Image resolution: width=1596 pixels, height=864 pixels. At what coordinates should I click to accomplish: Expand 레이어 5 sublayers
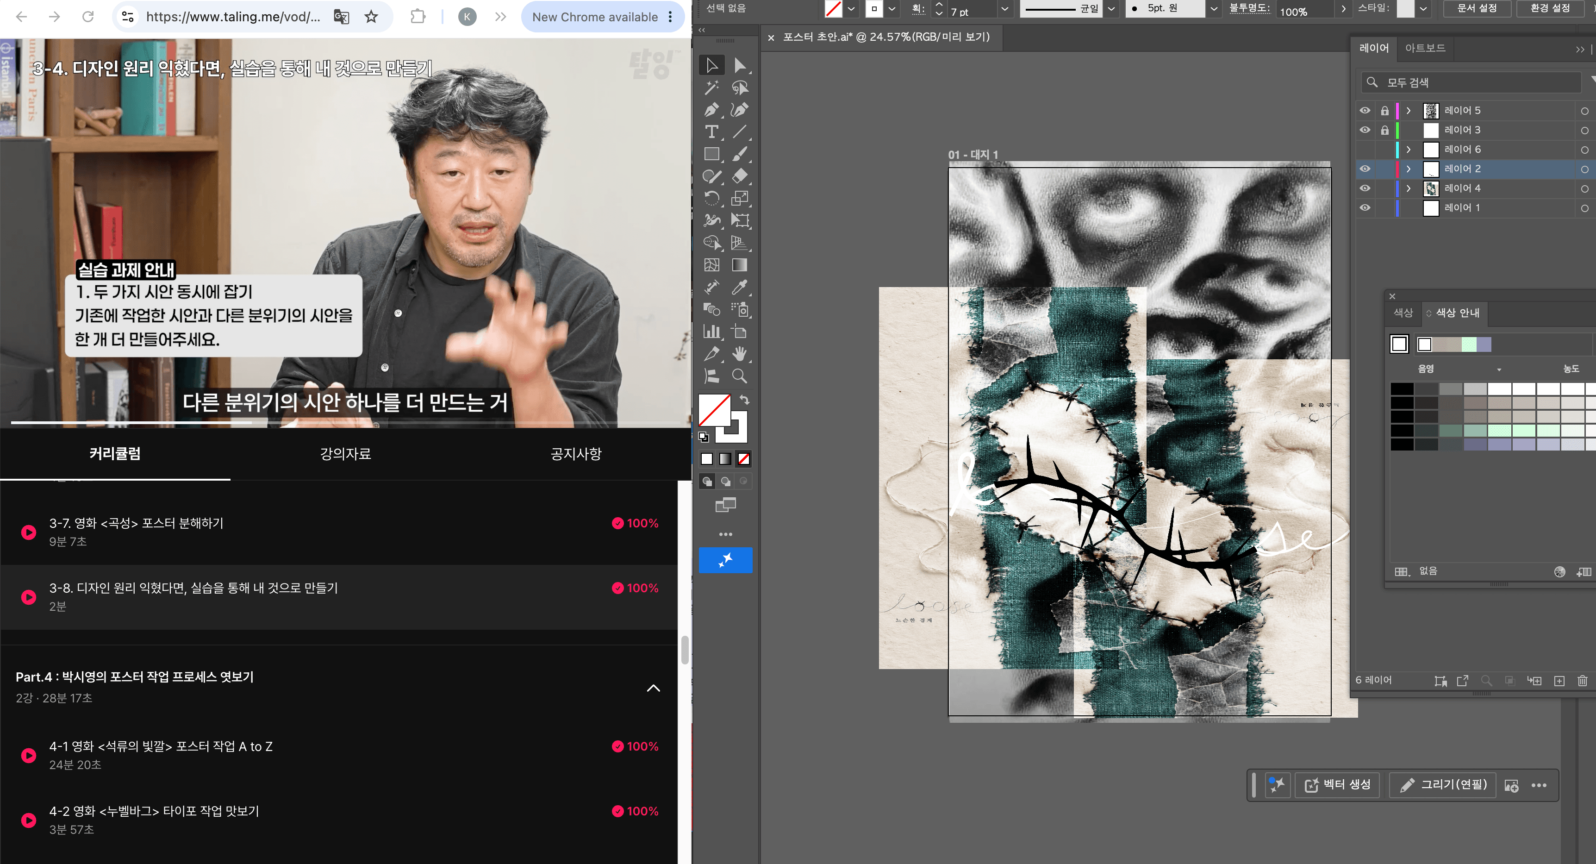pos(1408,111)
